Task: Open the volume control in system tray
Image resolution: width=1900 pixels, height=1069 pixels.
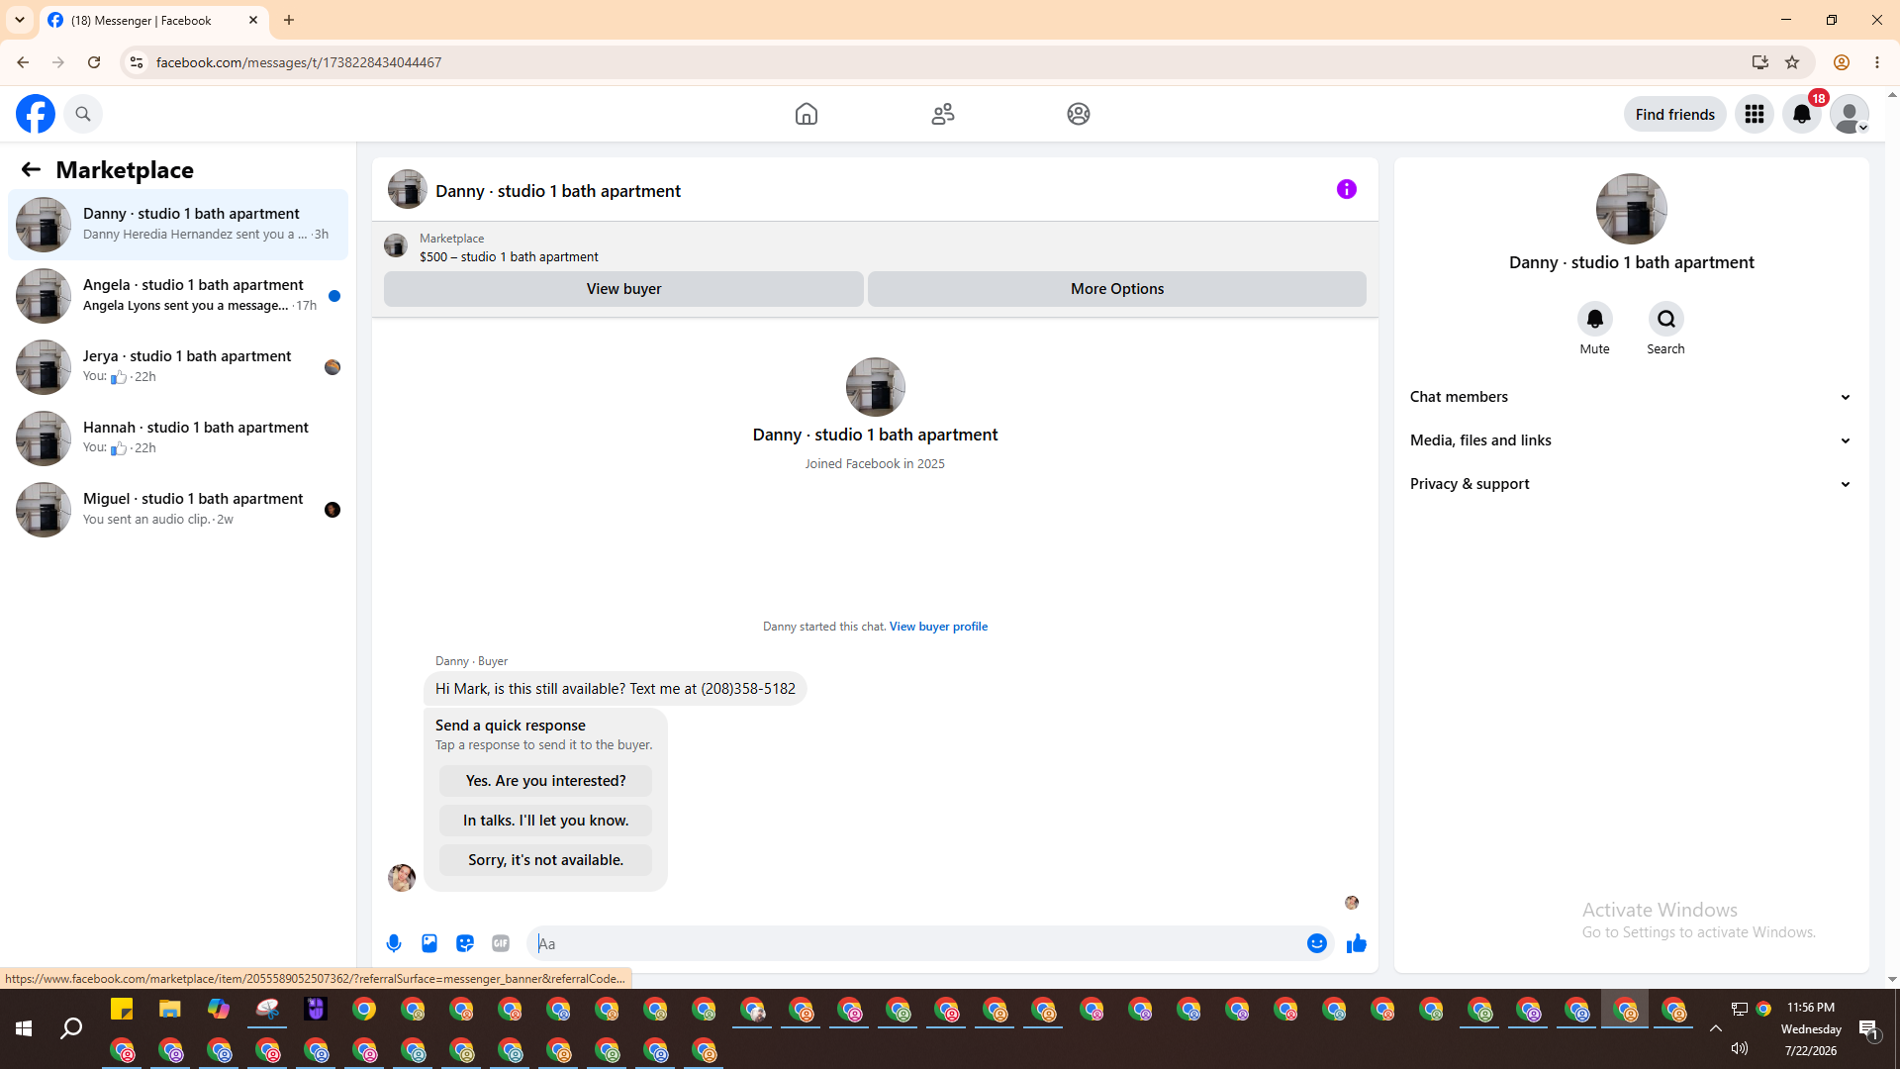Action: [x=1740, y=1048]
